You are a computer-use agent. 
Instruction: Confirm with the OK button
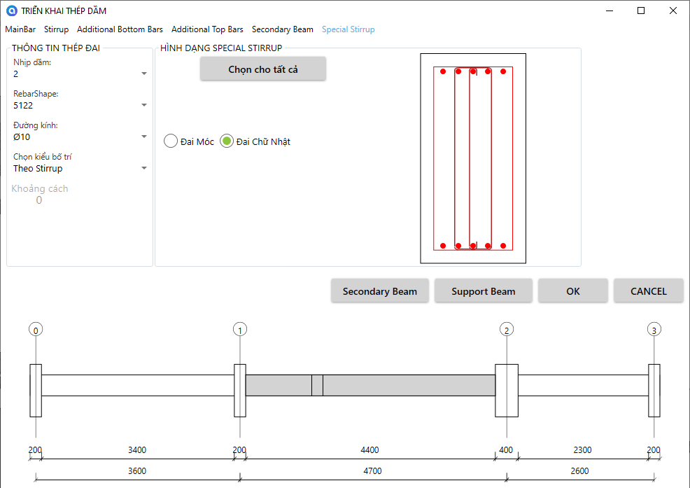click(x=573, y=291)
